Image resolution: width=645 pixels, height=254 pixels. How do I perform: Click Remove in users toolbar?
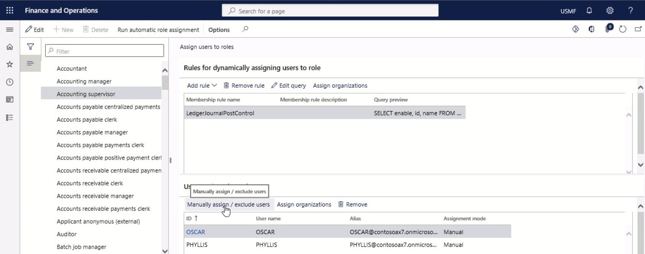tap(353, 204)
